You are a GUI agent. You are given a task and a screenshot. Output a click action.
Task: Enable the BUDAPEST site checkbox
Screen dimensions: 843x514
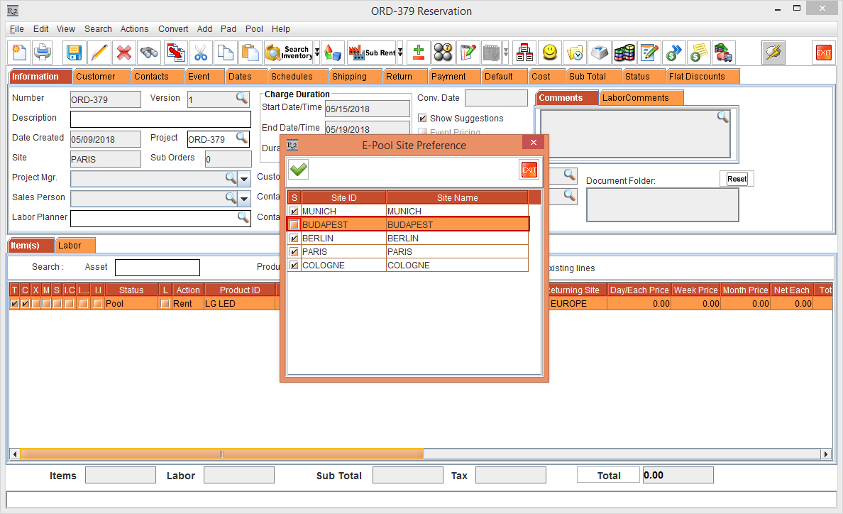click(x=294, y=225)
